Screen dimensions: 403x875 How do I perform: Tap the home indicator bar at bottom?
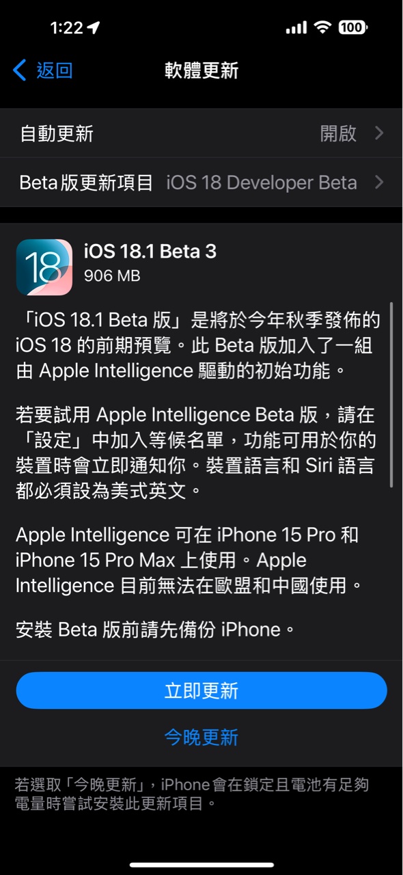[x=201, y=865]
